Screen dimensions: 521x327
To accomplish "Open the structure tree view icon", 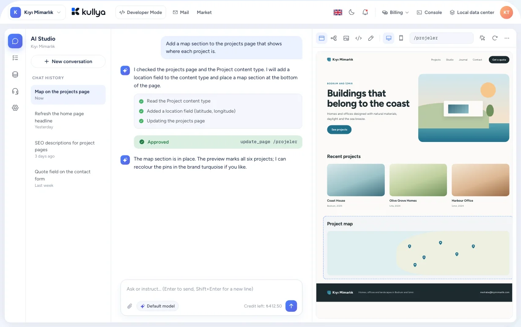I will 334,38.
